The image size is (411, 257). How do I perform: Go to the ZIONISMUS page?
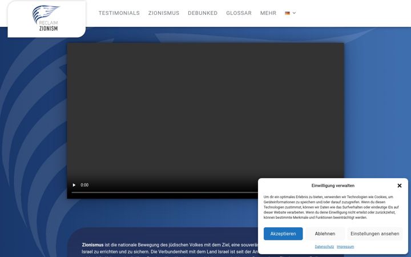click(x=164, y=13)
